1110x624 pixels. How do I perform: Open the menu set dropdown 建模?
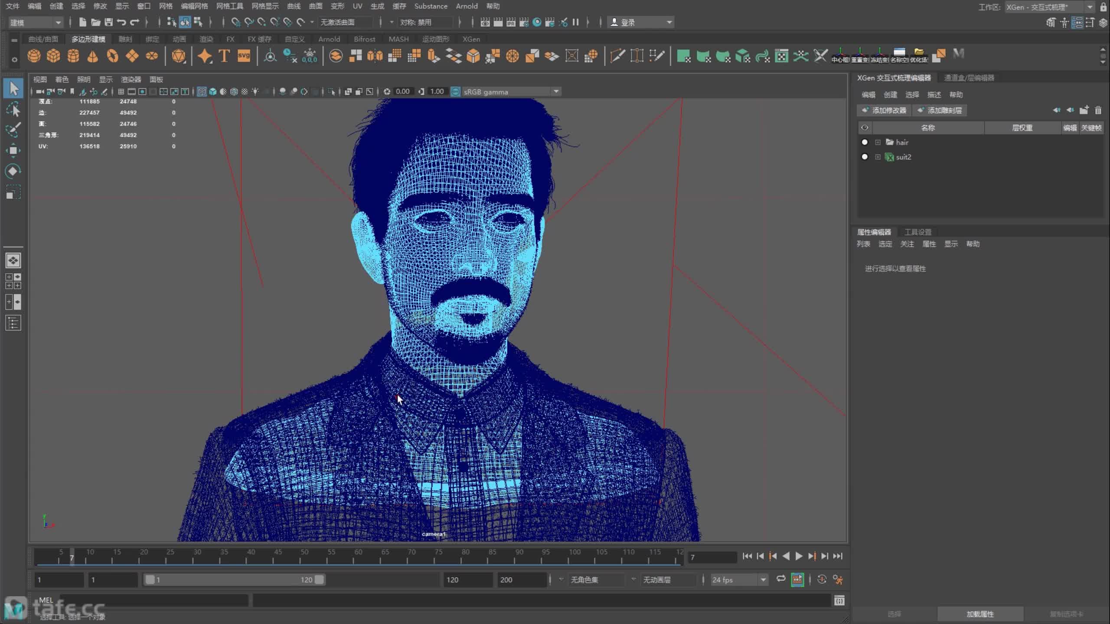pos(36,23)
